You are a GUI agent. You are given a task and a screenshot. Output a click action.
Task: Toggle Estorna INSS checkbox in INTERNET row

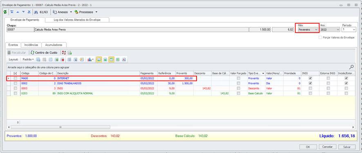coord(328,78)
